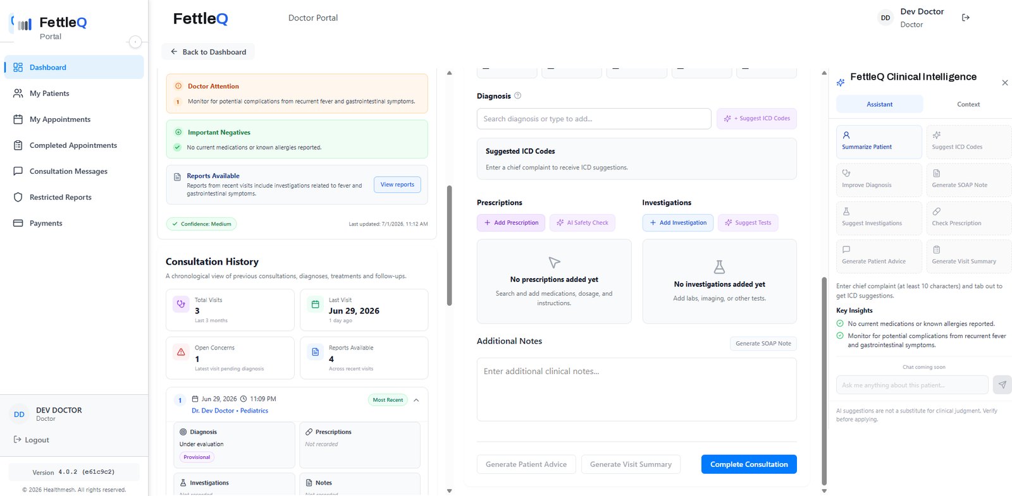Viewport: 1012px width, 496px height.
Task: Click Generate SOAP Note above notes
Action: point(763,343)
